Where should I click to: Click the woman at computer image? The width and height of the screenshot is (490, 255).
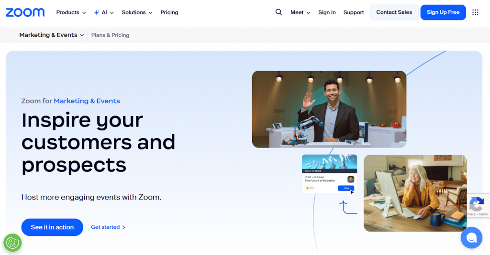(x=415, y=193)
